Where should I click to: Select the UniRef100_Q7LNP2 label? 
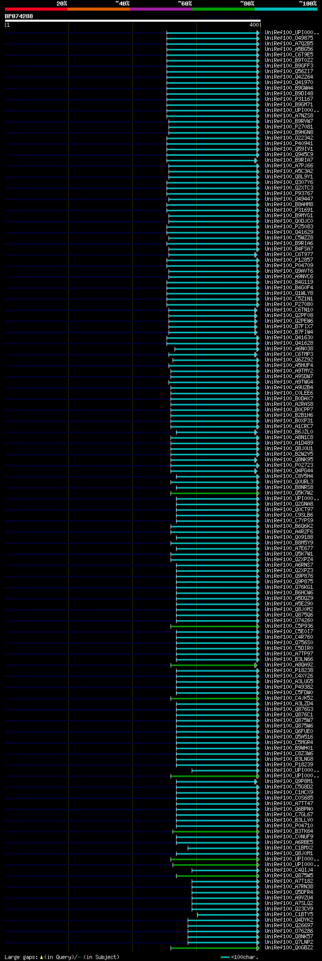coord(289,942)
